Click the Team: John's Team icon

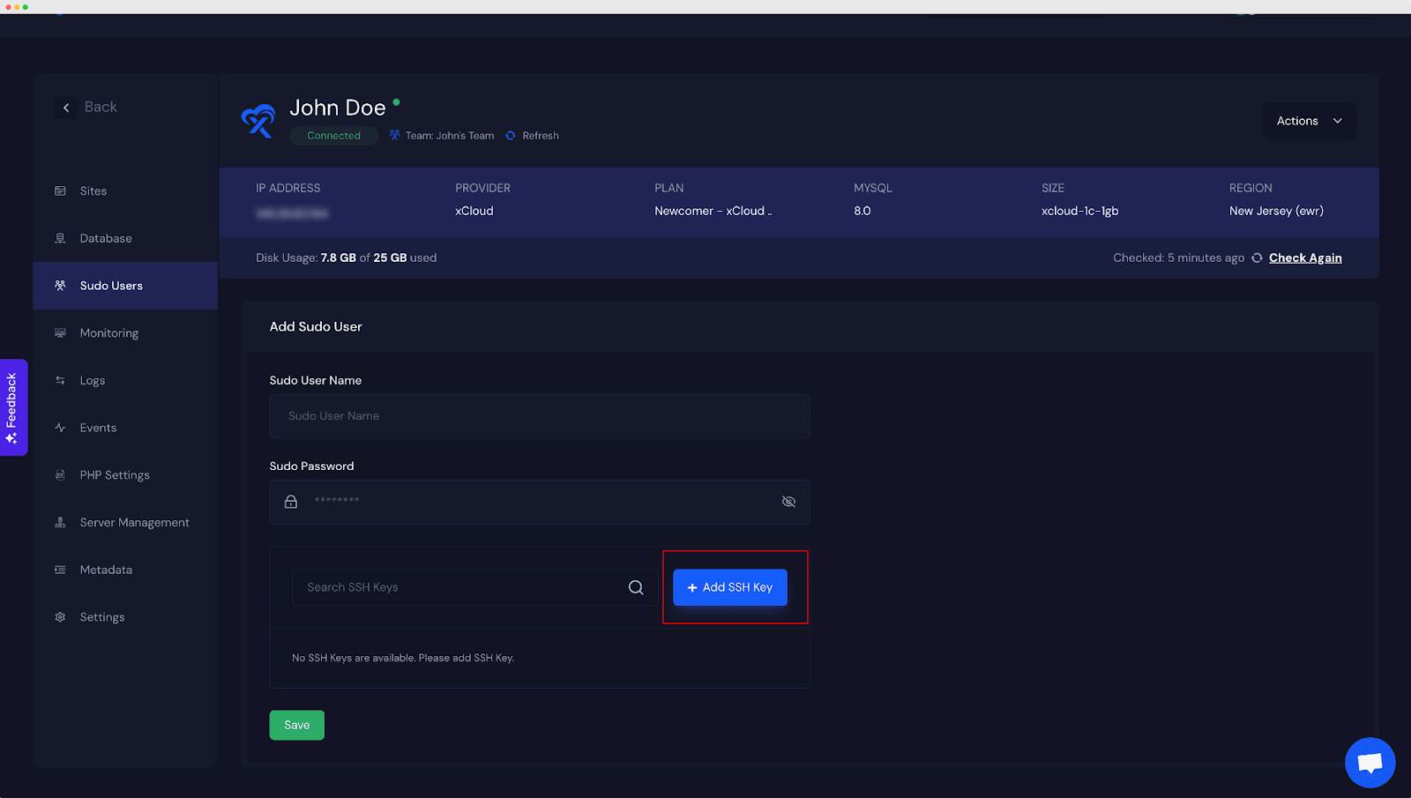[x=395, y=136]
